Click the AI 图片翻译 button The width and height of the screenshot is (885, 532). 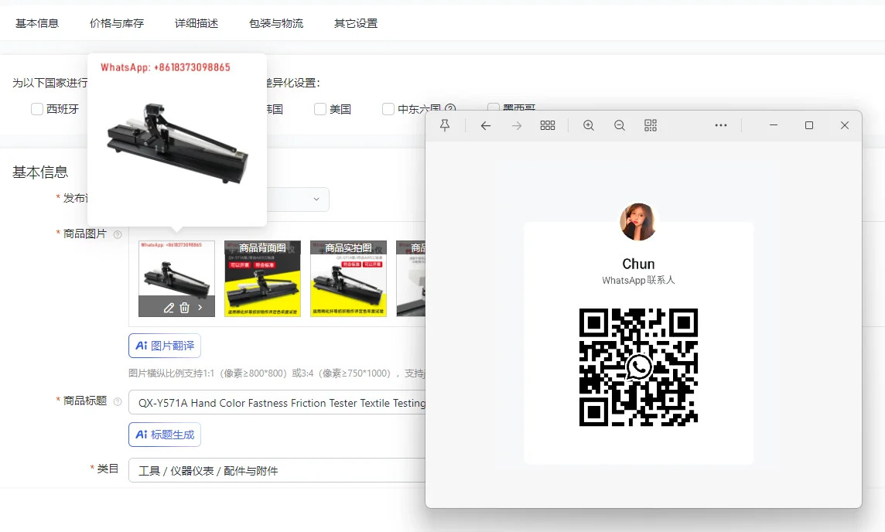coord(165,346)
